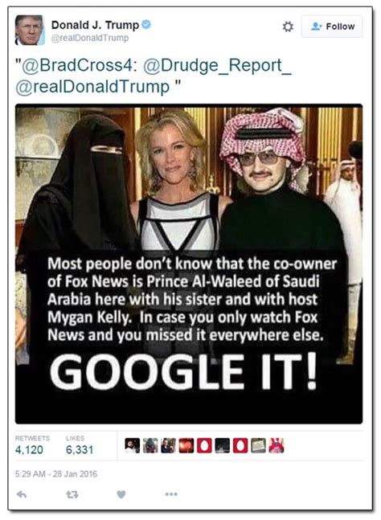This screenshot has width=381, height=520.
Task: Click the reply arrow icon
Action: click(x=22, y=494)
